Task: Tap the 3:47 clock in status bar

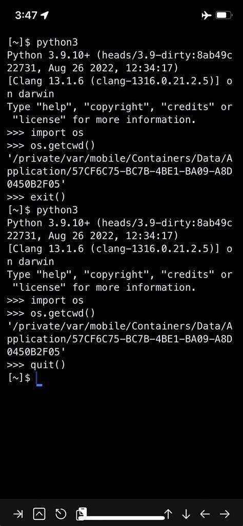Action: pos(27,15)
